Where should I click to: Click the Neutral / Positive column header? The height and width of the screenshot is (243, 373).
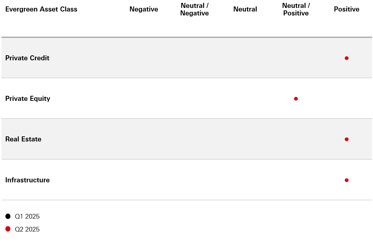point(296,9)
